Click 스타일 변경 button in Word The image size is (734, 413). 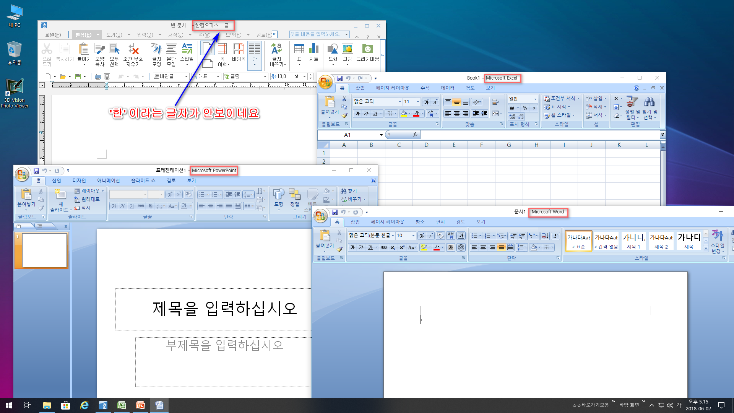click(718, 242)
